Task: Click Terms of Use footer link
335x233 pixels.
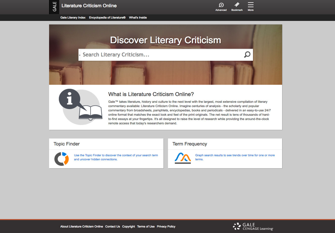Action: [146, 226]
